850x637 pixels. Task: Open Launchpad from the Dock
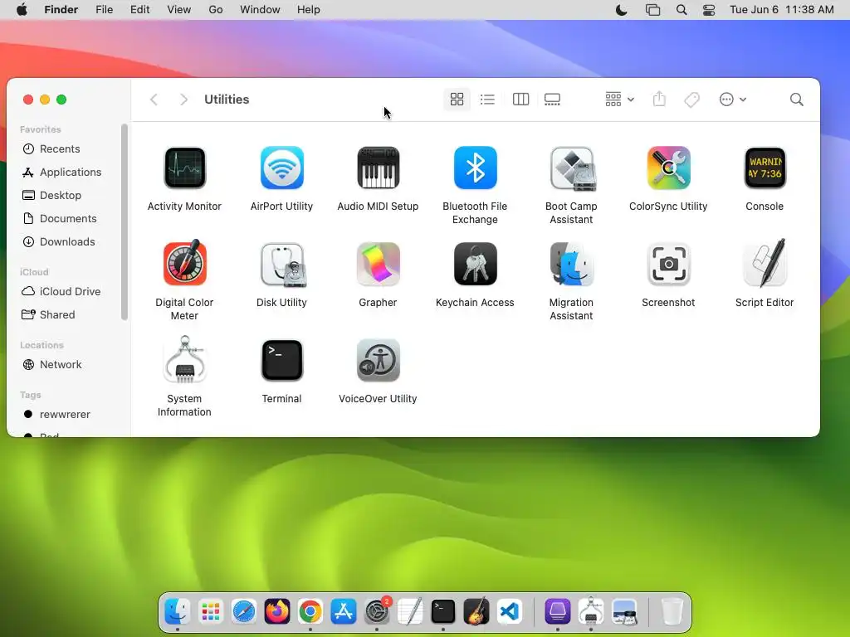[210, 611]
